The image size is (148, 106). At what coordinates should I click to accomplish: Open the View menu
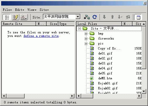[x=32, y=10]
